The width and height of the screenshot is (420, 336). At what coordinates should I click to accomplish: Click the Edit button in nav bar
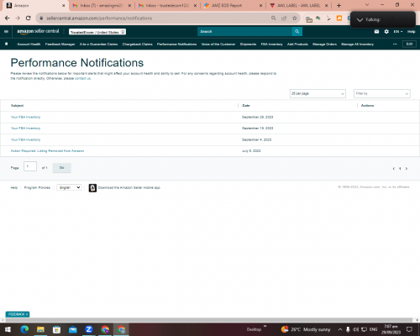coord(409,45)
